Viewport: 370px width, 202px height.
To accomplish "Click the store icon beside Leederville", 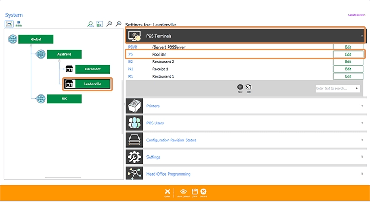I will click(x=69, y=84).
